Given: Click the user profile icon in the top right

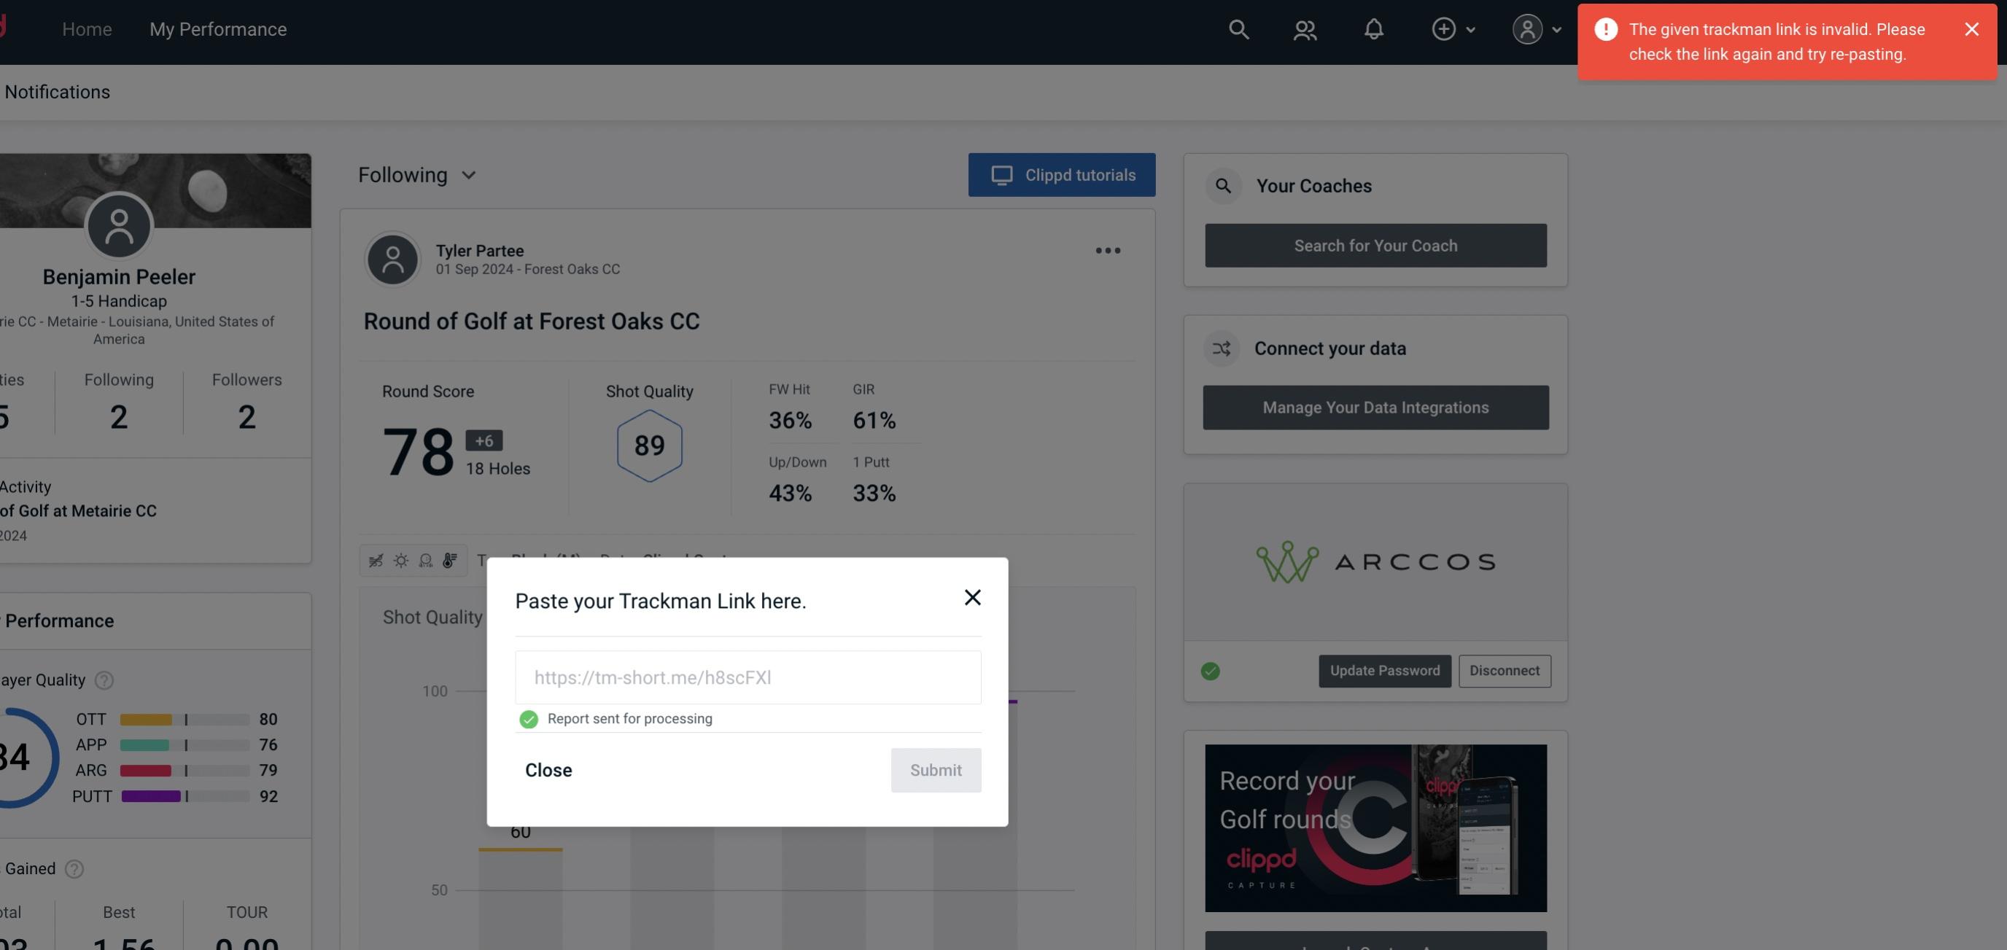Looking at the screenshot, I should [x=1527, y=28].
